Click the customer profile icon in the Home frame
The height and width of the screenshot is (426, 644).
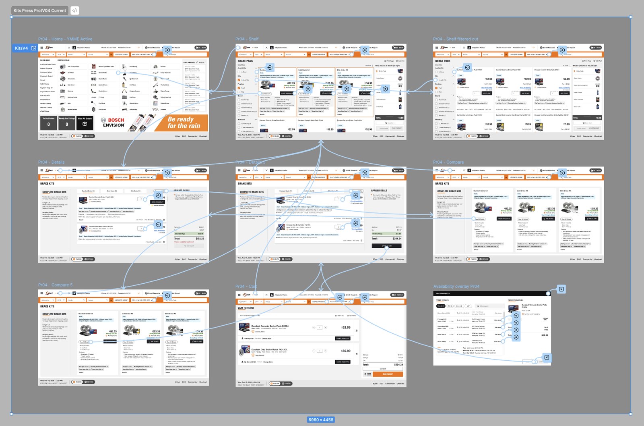coord(74,48)
